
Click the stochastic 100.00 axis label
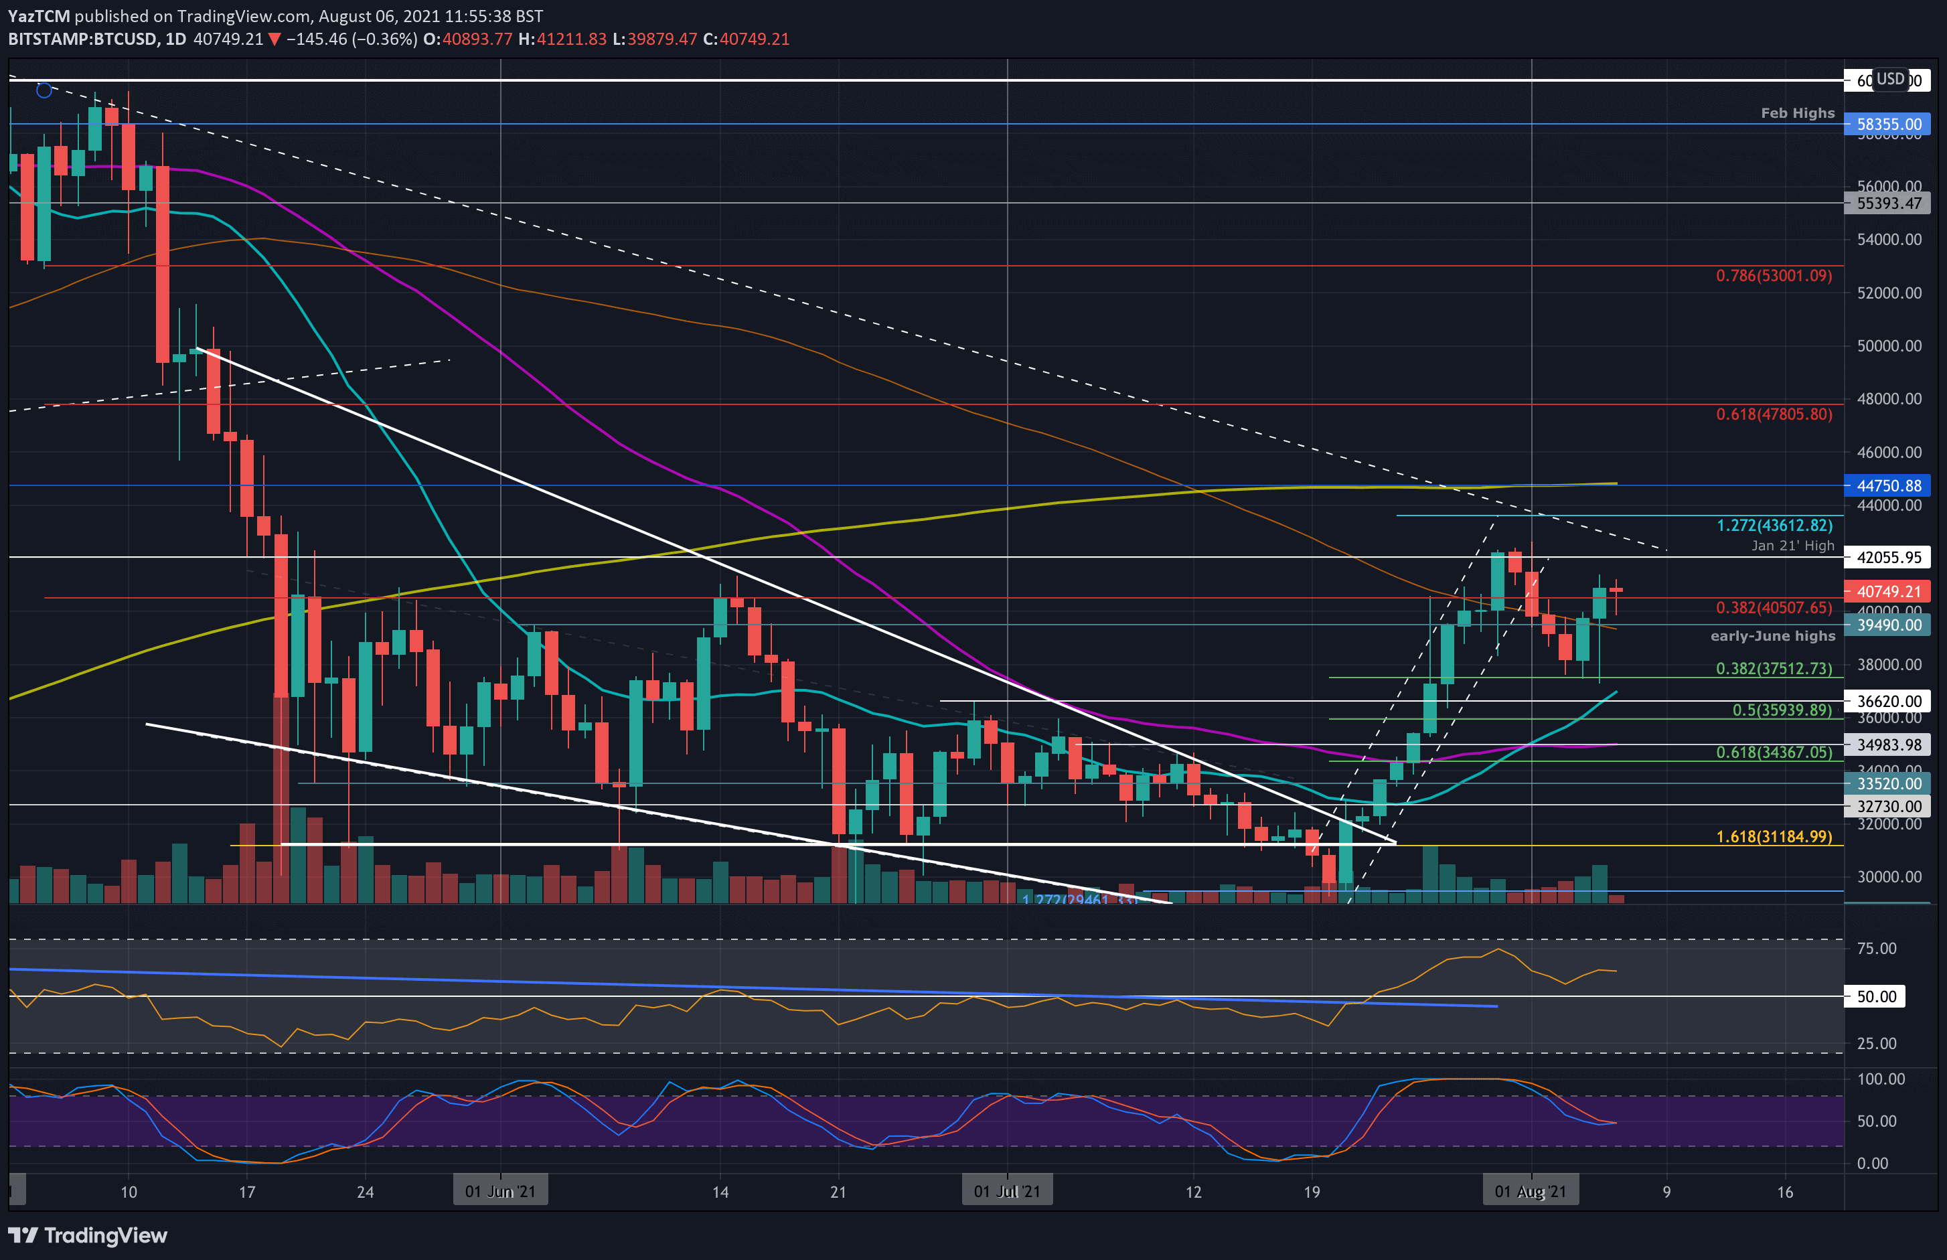click(x=1881, y=1079)
